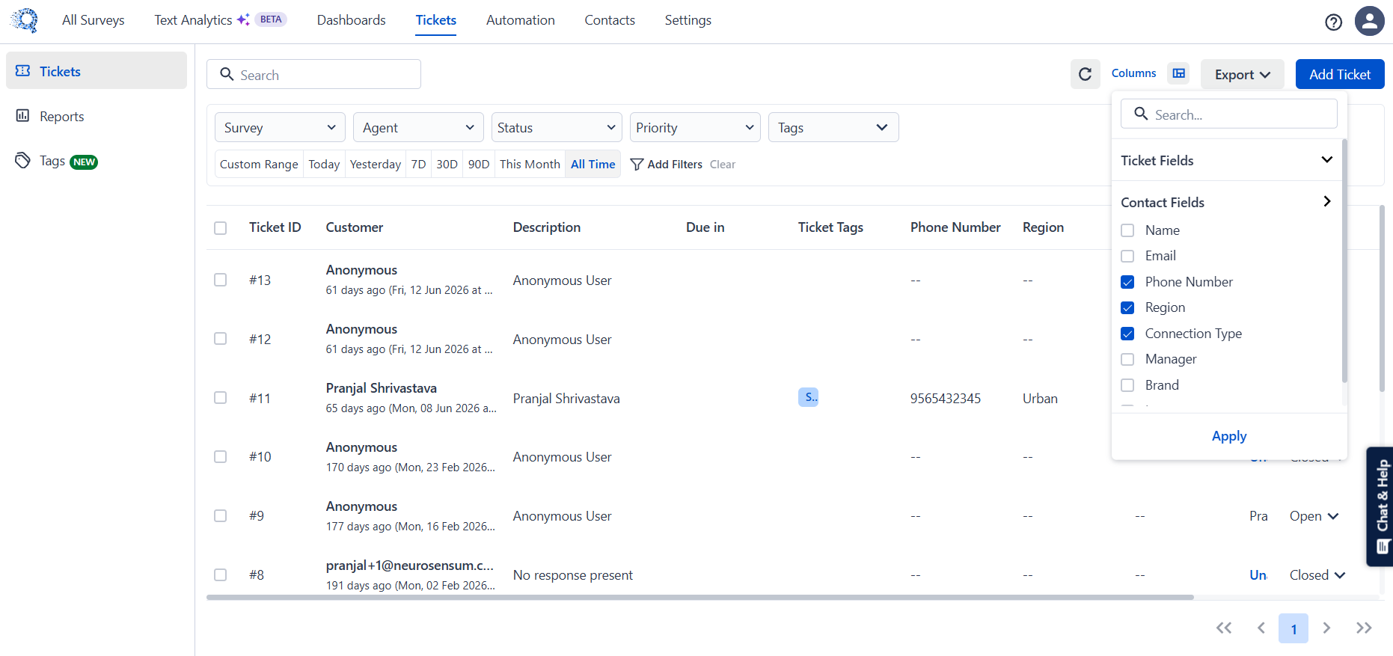1393x656 pixels.
Task: Click the Columns link
Action: (1133, 73)
